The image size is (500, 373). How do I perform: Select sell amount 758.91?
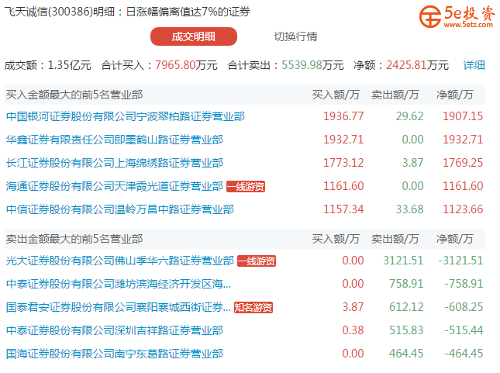pyautogui.click(x=406, y=284)
